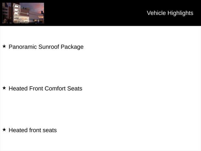Click the star bullet beside Heated front seats
Viewport: 201px width, 151px height.
4,130
